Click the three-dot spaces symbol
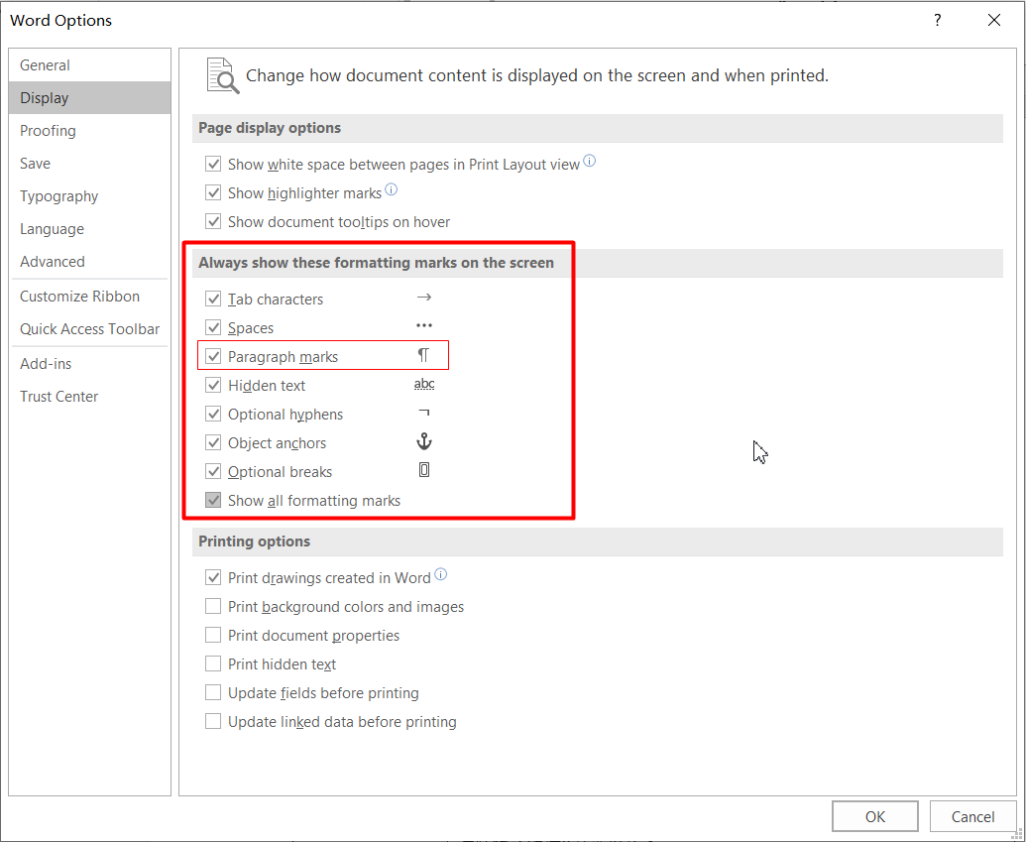The width and height of the screenshot is (1026, 842). point(424,325)
